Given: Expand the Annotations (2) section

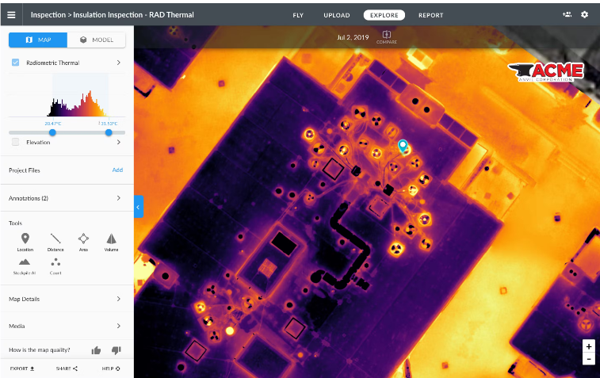Looking at the screenshot, I should [x=67, y=198].
